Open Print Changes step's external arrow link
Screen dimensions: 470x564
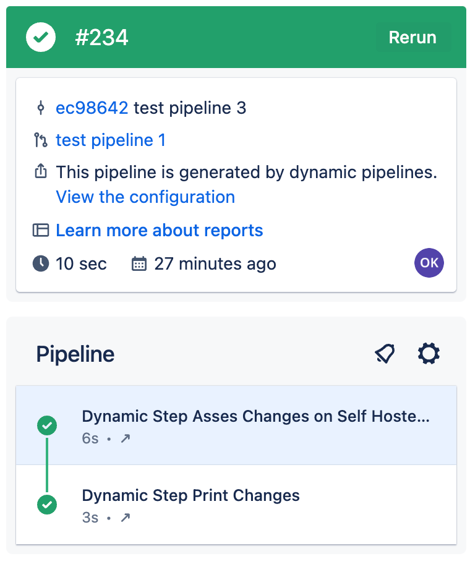coord(126,518)
